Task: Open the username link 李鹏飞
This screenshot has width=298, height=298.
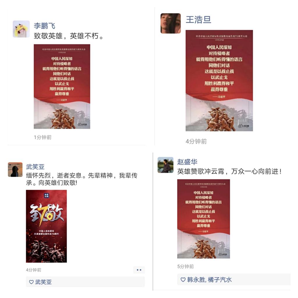Action: point(45,26)
